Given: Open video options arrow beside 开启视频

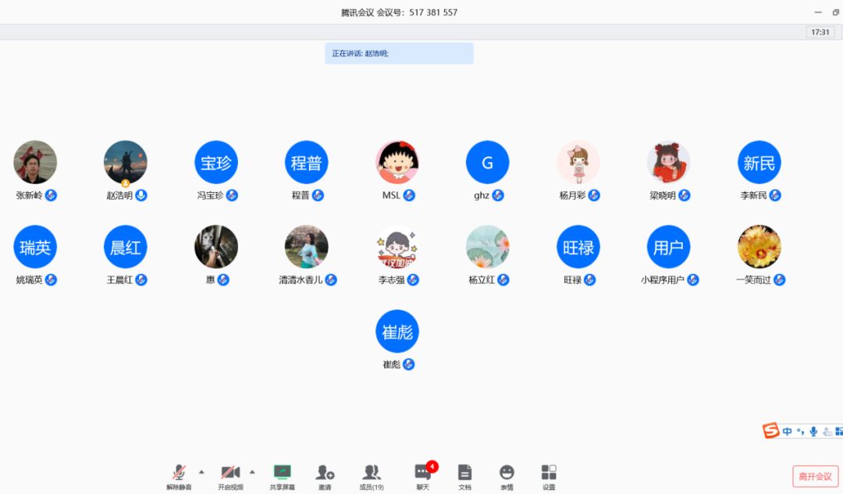Looking at the screenshot, I should click(x=252, y=471).
